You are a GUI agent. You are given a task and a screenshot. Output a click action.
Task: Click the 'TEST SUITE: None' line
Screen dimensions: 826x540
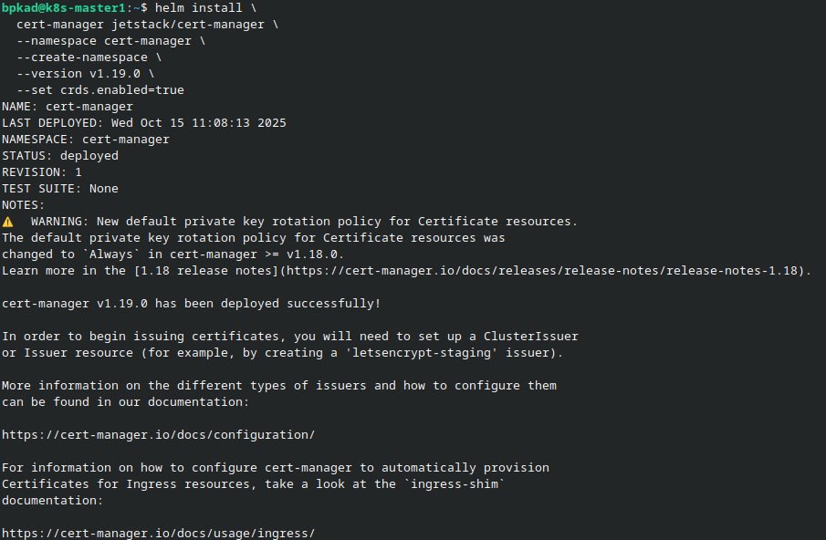point(60,189)
